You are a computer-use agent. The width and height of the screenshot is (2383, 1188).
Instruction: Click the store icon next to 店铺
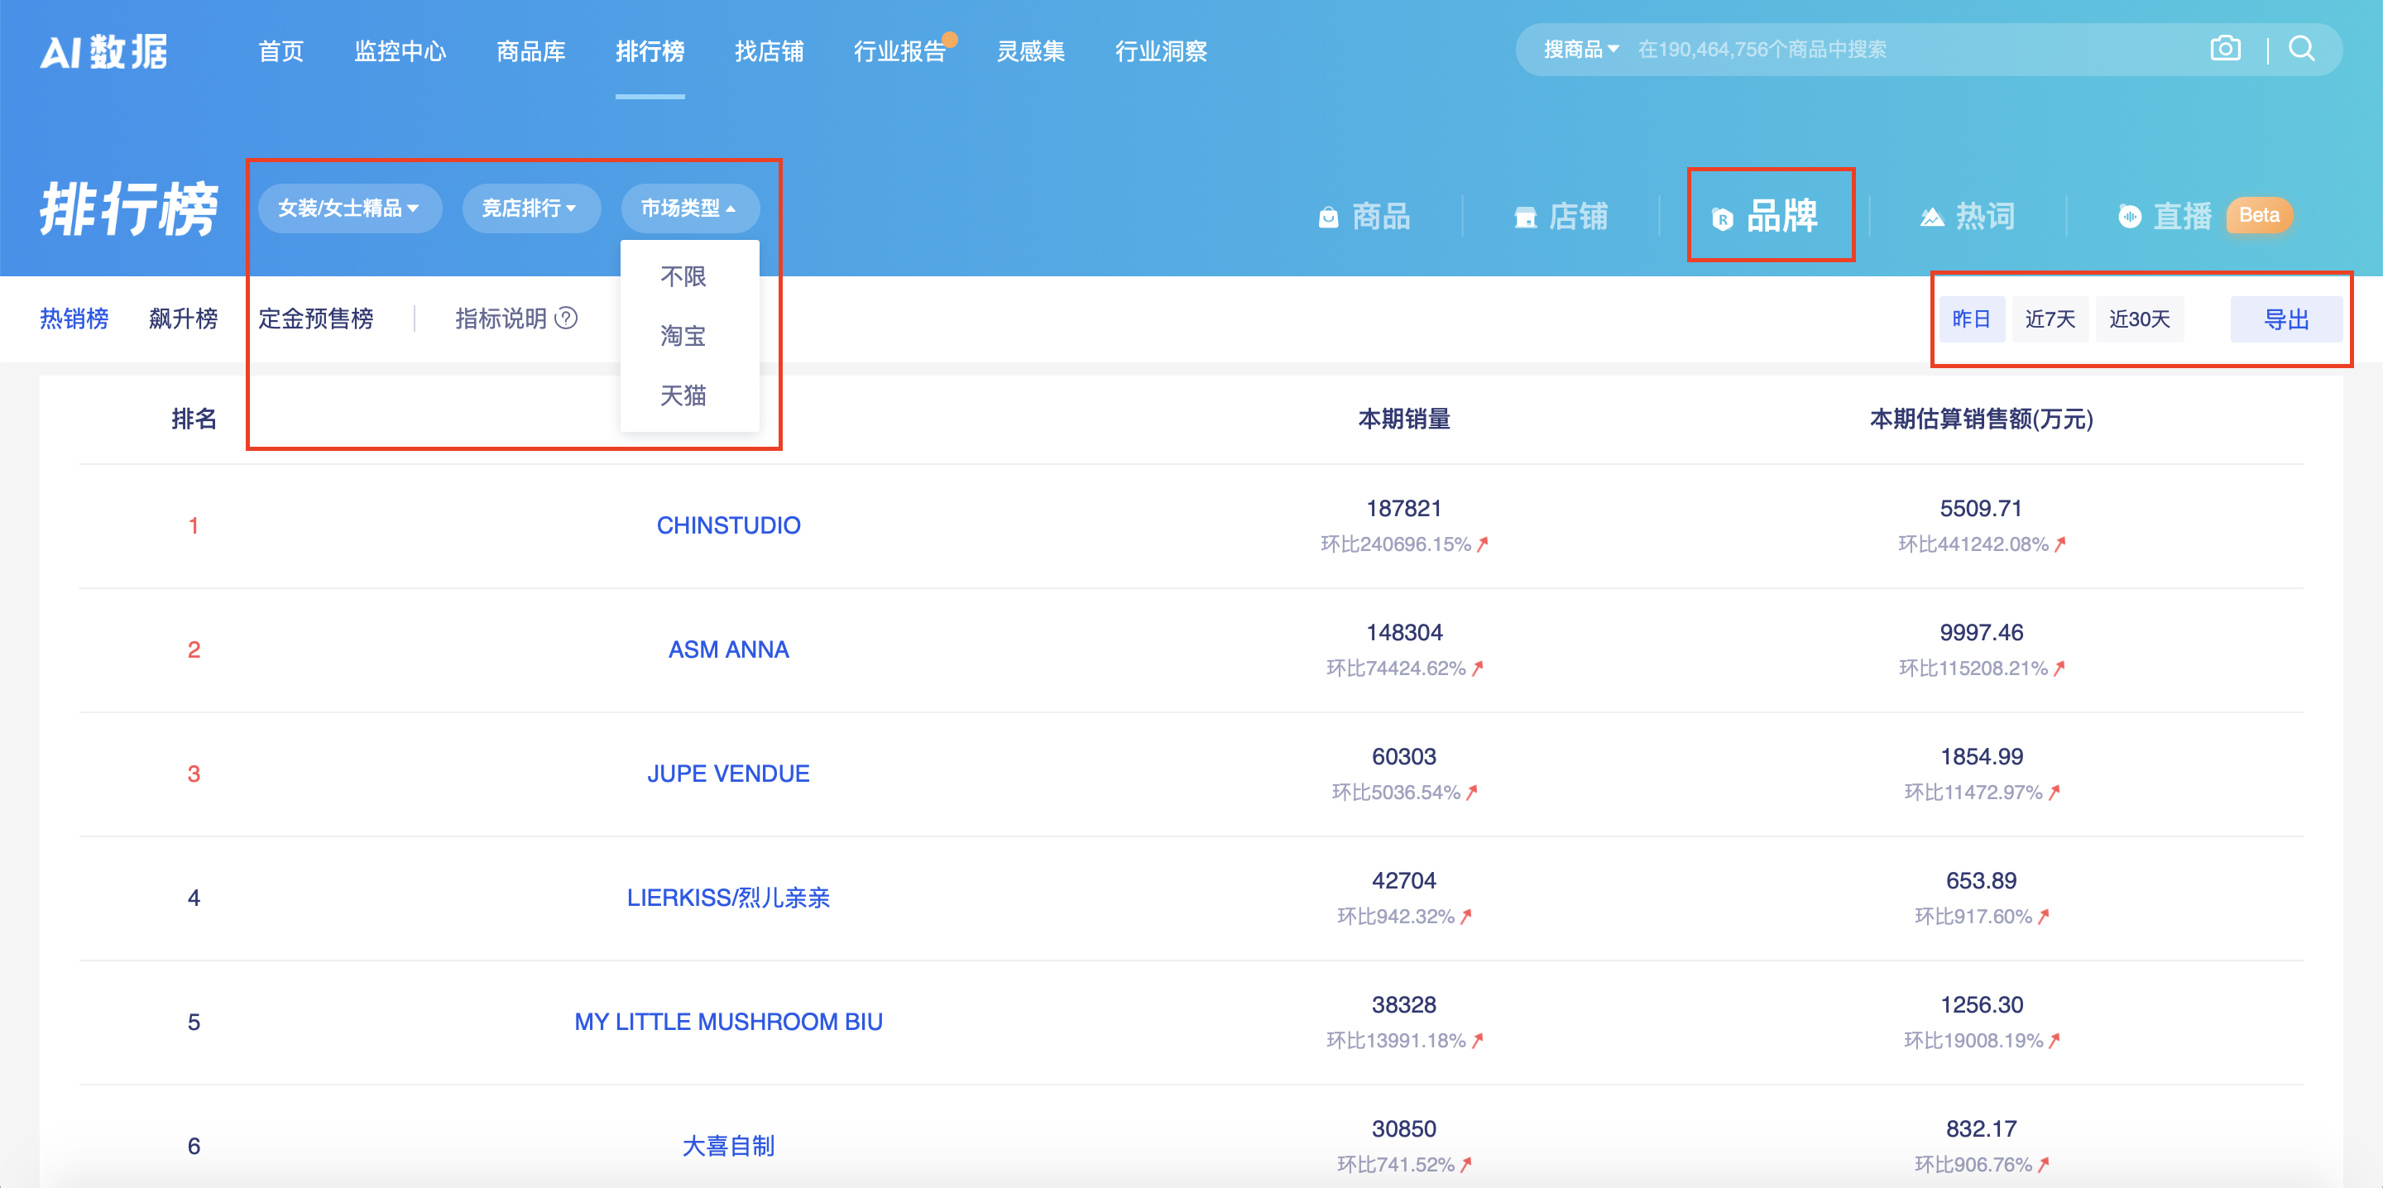[1524, 218]
